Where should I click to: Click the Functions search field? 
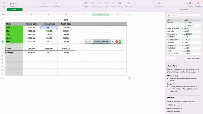click(184, 16)
